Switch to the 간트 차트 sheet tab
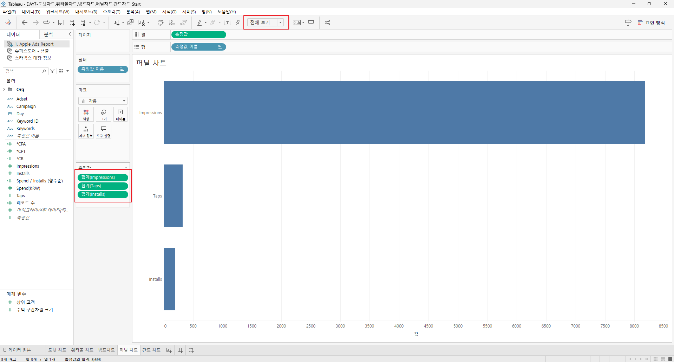The width and height of the screenshot is (674, 362). 151,350
